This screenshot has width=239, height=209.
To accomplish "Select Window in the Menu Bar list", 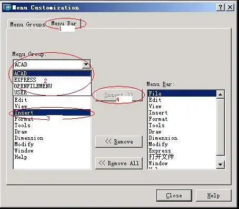I will click(182, 163).
